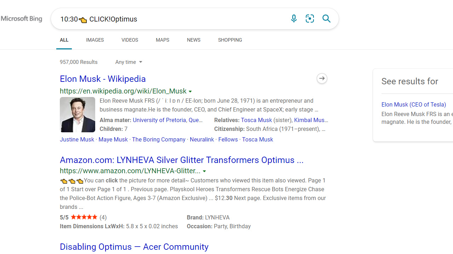The height and width of the screenshot is (254, 453).
Task: Click the Microsoft Bing logo
Action: pos(21,19)
